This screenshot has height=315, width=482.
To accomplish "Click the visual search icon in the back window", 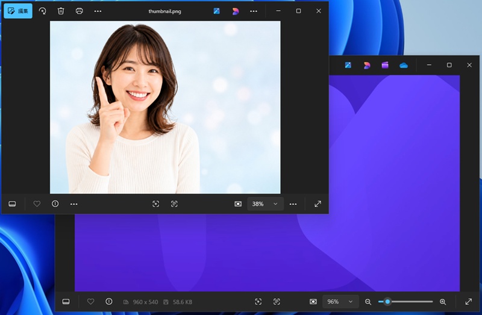I will click(x=258, y=302).
